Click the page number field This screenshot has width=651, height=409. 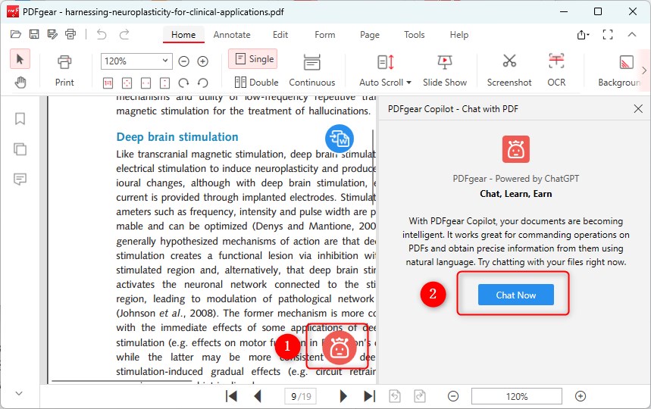point(301,396)
